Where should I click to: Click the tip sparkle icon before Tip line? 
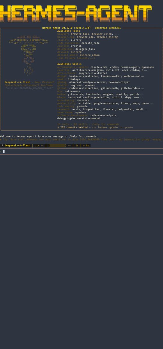pyautogui.click(x=1, y=139)
